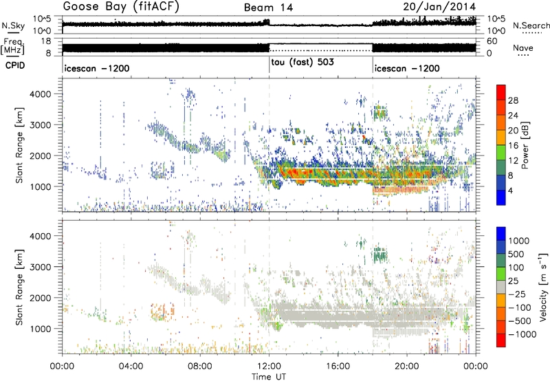The height and width of the screenshot is (381, 550).
Task: Click the 'Time UT' axis label
Action: click(269, 376)
